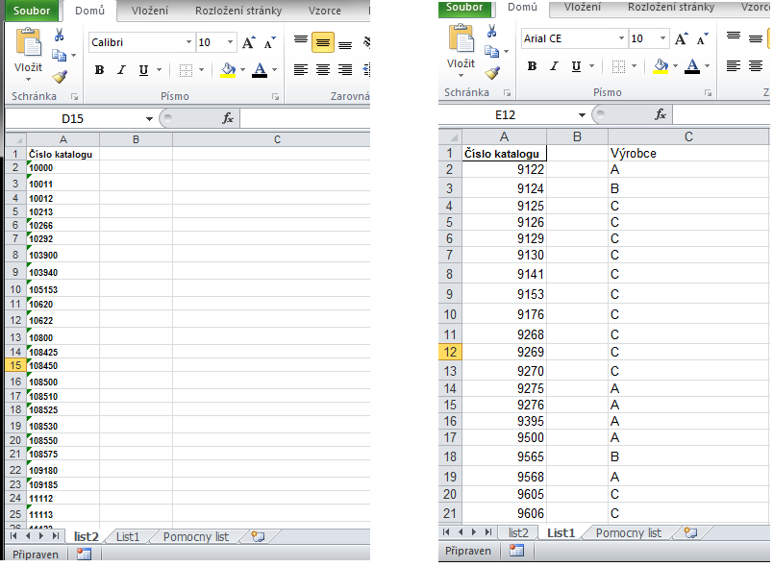Toggle Bold in right window
The width and height of the screenshot is (773, 567).
(x=532, y=66)
